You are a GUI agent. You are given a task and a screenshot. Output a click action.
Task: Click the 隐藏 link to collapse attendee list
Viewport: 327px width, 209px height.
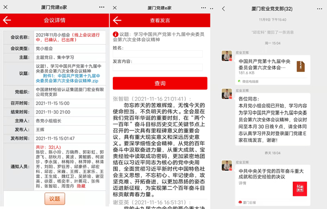pos(81,186)
